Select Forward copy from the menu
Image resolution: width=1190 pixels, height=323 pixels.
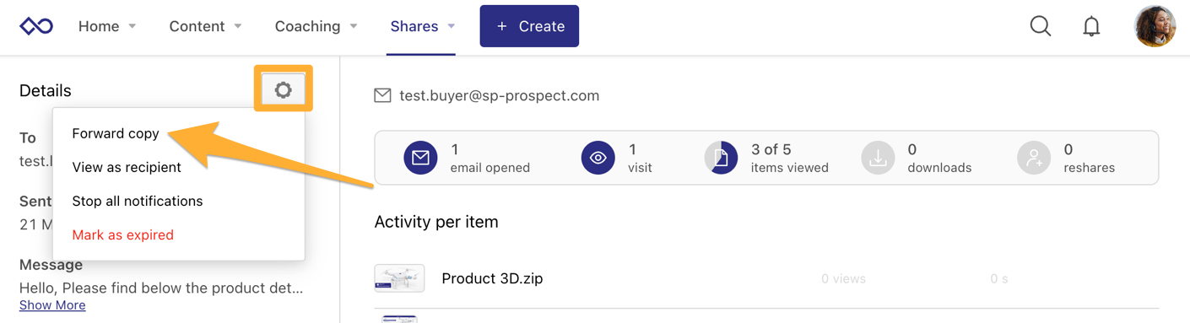pyautogui.click(x=116, y=133)
